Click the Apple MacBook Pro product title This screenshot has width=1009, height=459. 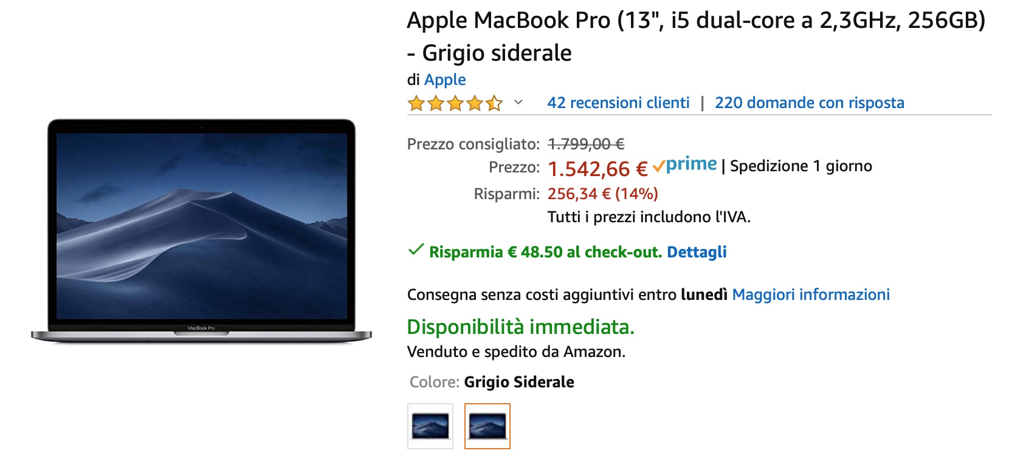(x=696, y=36)
